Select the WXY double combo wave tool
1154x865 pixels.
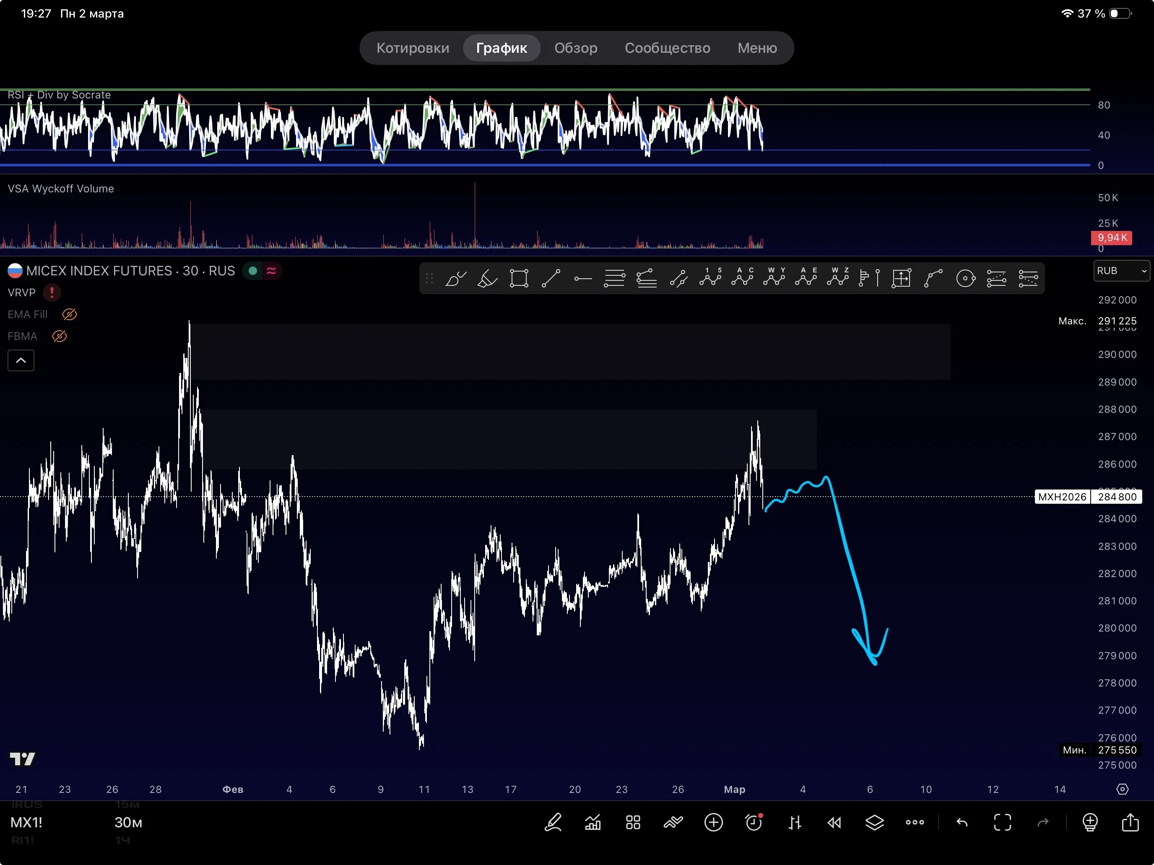pos(774,277)
